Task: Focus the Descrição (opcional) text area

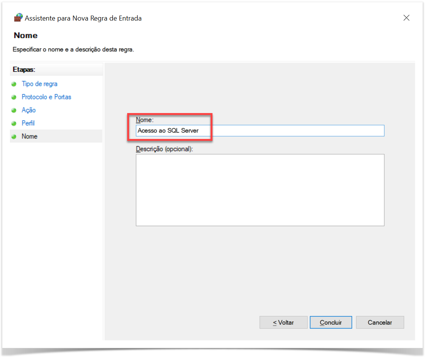Action: [x=260, y=190]
